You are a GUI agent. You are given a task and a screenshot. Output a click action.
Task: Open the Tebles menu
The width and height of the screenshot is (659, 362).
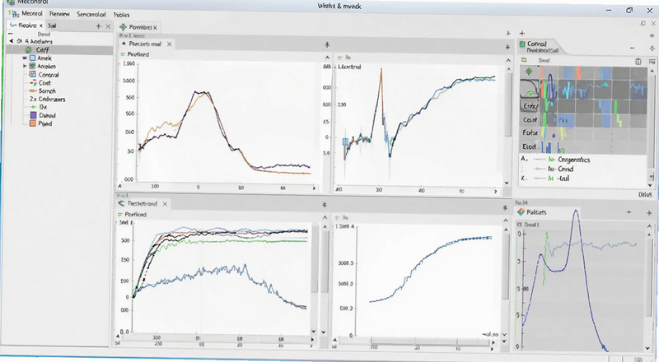pyautogui.click(x=121, y=15)
